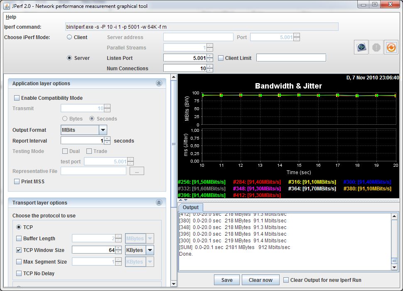Viewport: 403px width, 291px height.
Task: Open the Help menu
Action: (x=11, y=17)
